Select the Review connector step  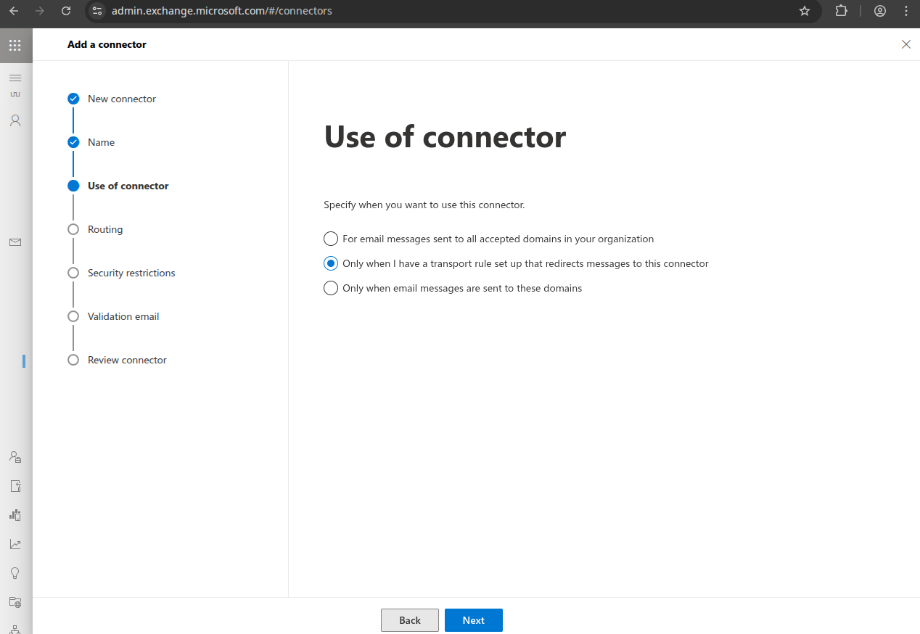click(x=118, y=360)
